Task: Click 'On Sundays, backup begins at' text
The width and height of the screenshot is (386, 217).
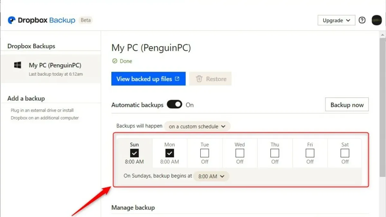Action: [158, 176]
